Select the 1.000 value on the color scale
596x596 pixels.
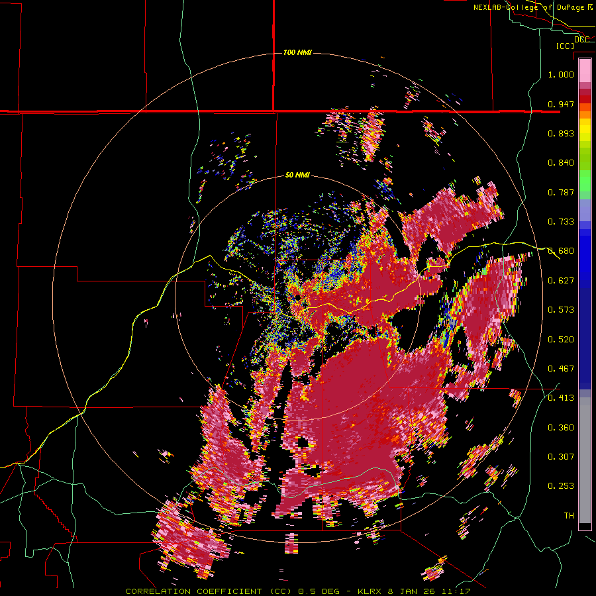tap(561, 74)
